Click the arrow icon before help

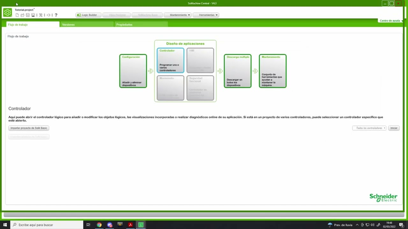pyautogui.click(x=48, y=15)
